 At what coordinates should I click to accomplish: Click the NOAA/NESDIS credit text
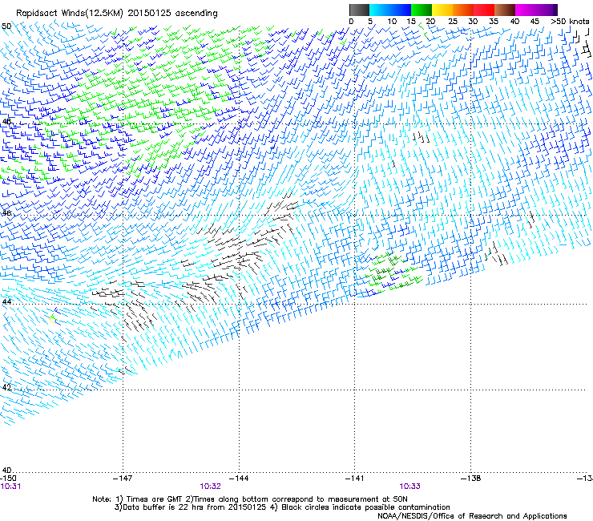click(472, 516)
